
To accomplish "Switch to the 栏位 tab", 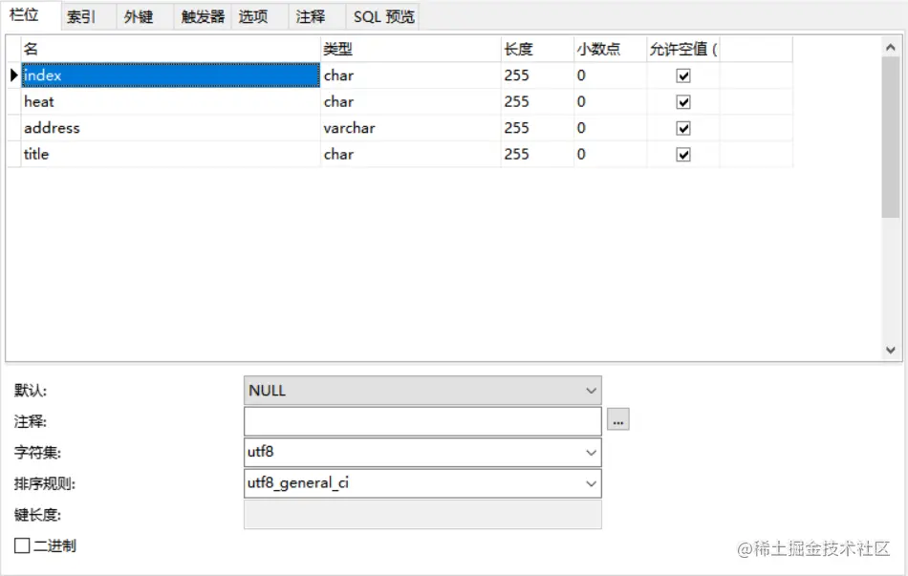I will pyautogui.click(x=31, y=15).
